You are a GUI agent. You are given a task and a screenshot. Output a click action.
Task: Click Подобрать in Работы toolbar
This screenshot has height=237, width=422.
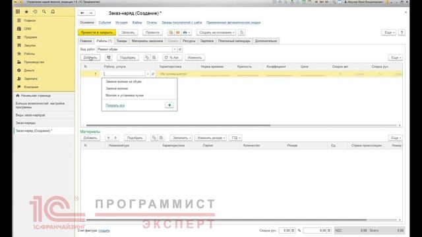[x=127, y=57]
